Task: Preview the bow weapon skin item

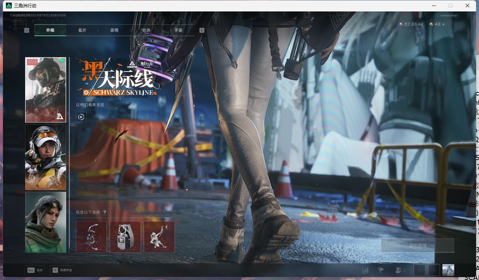Action: coord(91,237)
